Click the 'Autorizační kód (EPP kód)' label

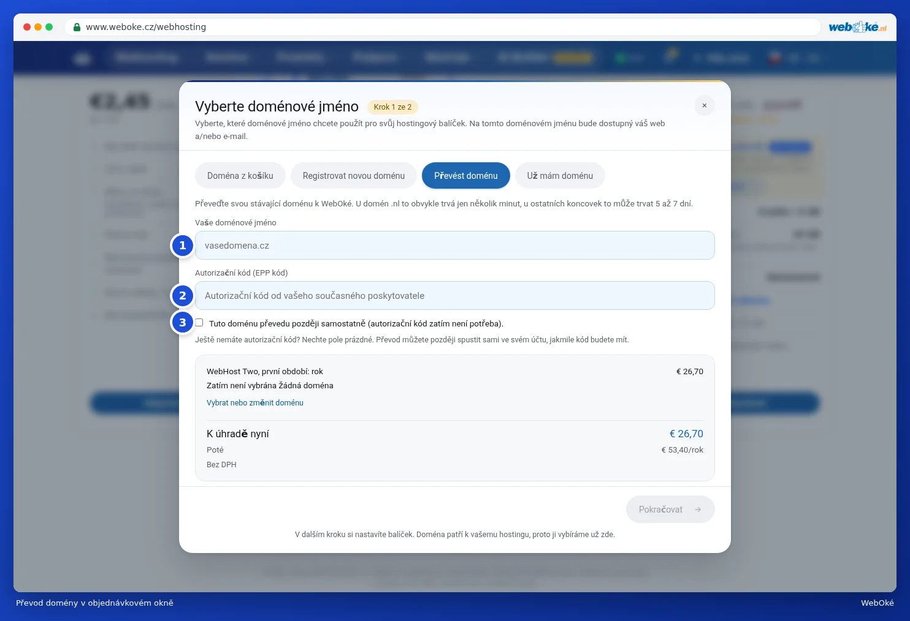(242, 273)
